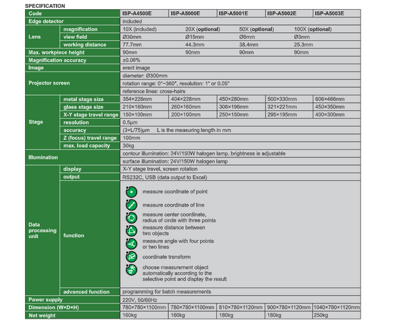Click the Illumination row label

[43, 157]
